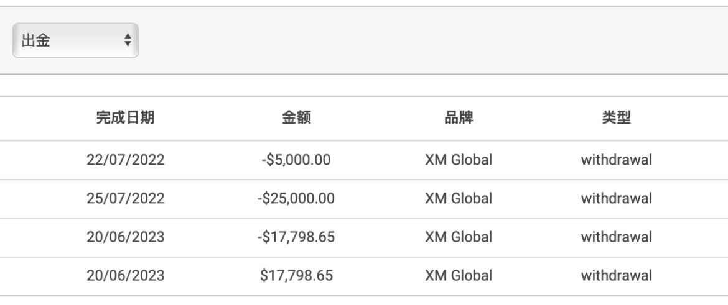Click the positive $17,798.65 amount

(x=296, y=275)
